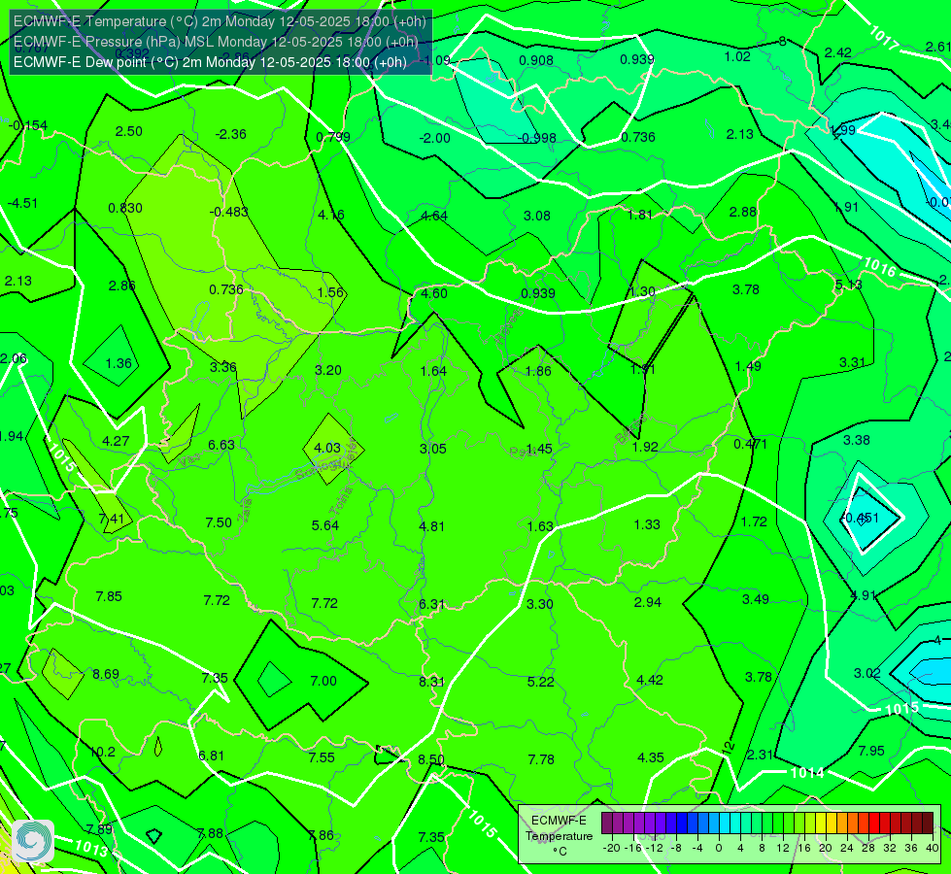
Task: Click the 7.78 dew point value
Action: [540, 760]
